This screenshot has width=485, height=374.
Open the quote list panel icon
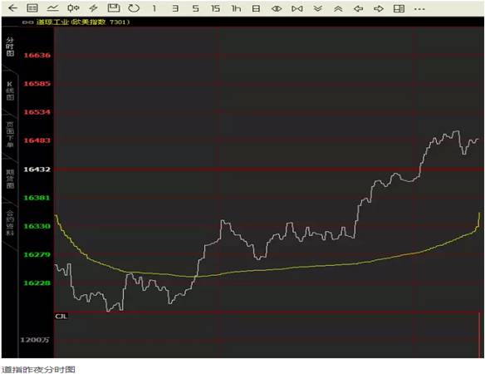(32, 8)
